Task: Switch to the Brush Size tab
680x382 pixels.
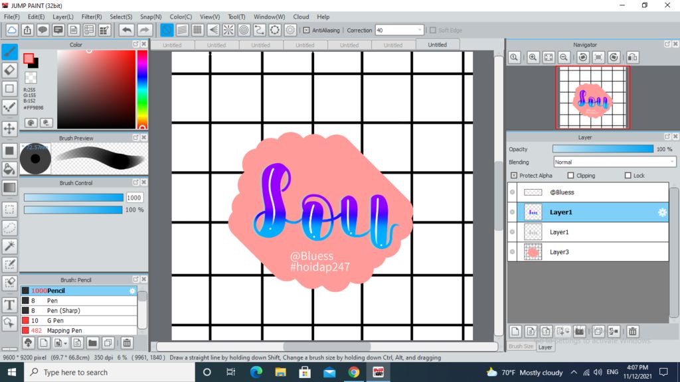Action: pyautogui.click(x=521, y=346)
